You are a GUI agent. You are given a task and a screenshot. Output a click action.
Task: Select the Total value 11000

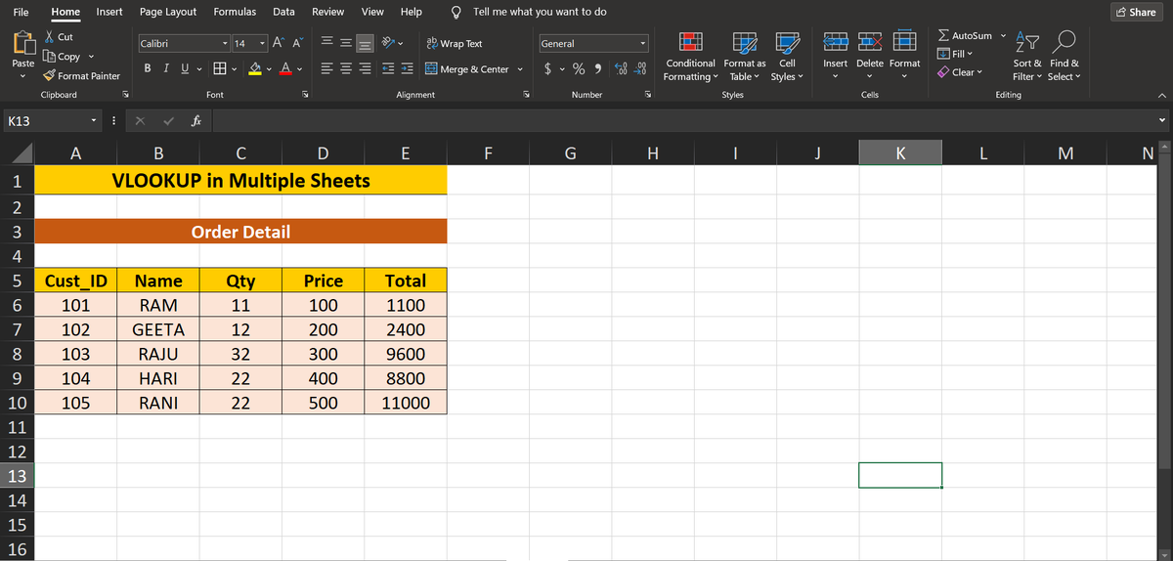406,403
